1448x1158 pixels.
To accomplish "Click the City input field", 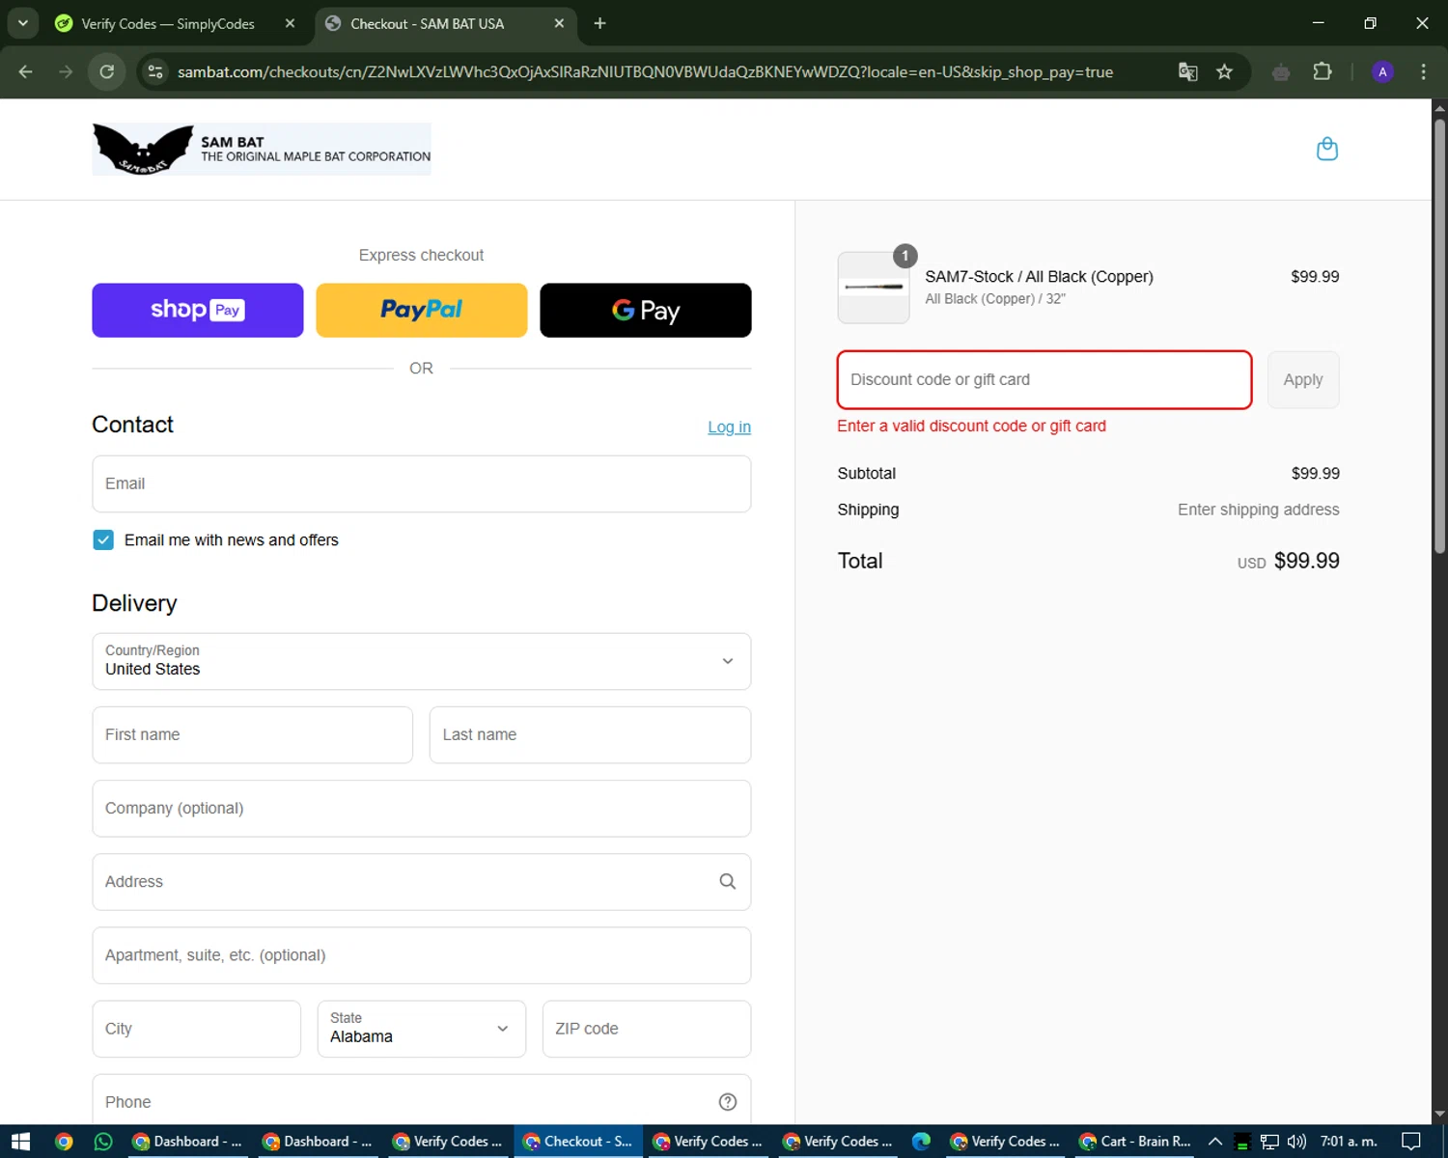I will pos(197,1029).
